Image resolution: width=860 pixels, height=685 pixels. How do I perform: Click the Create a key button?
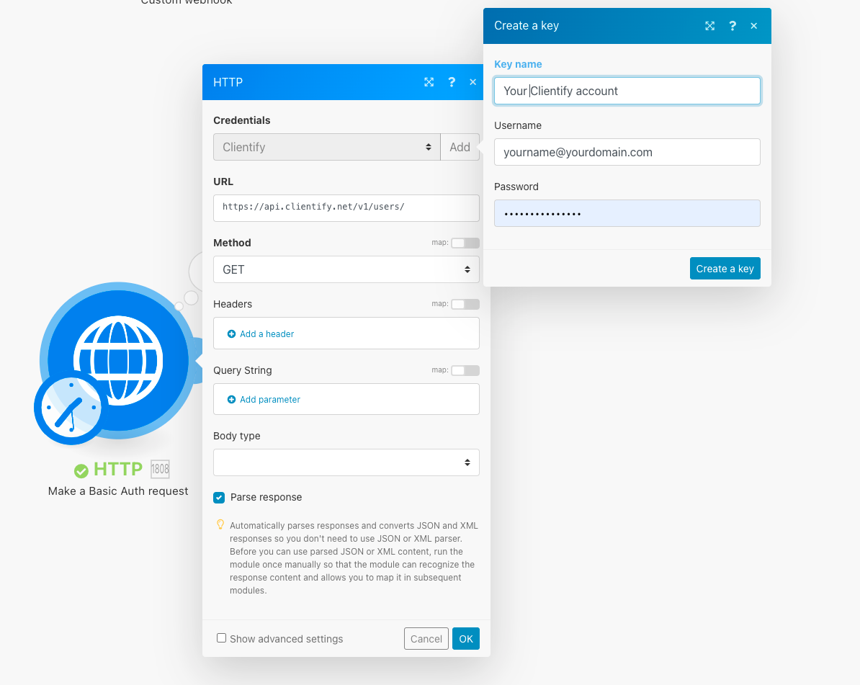point(725,269)
